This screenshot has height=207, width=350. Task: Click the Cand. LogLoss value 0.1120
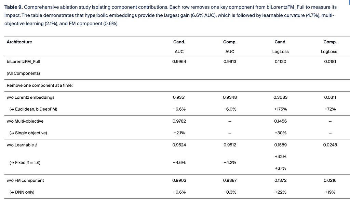point(280,61)
